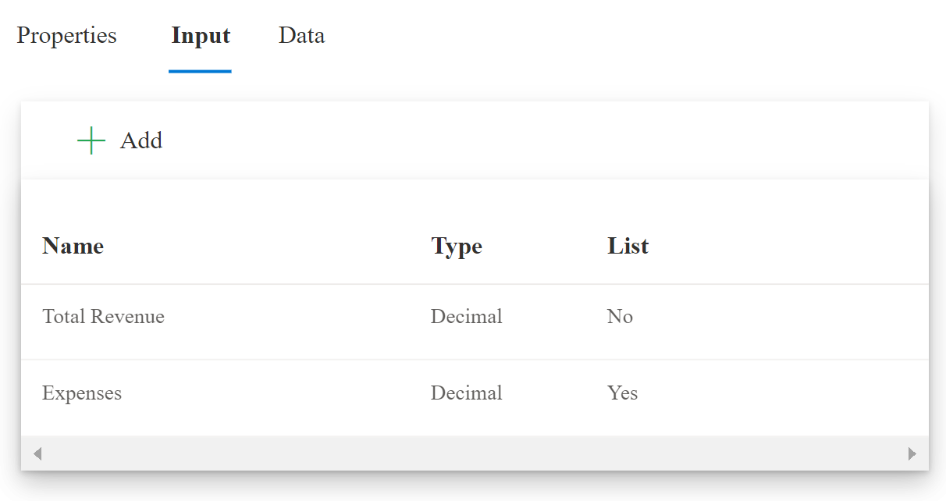
Task: Click the Decimal type of Total Revenue
Action: click(x=466, y=317)
